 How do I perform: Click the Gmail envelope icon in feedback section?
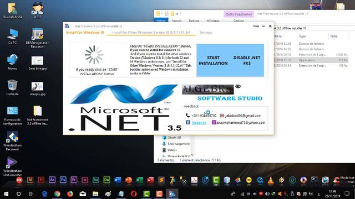(x=222, y=116)
